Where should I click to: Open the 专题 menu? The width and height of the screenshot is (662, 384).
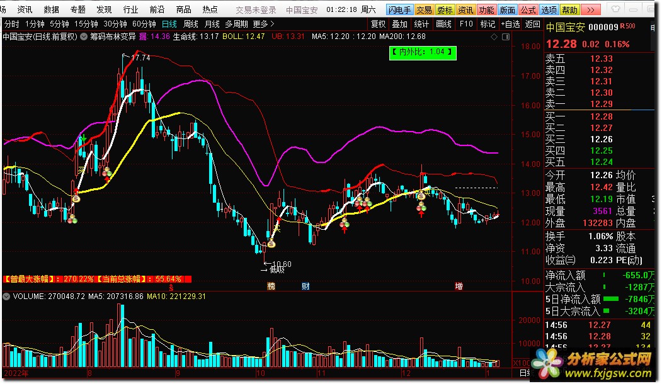click(77, 9)
